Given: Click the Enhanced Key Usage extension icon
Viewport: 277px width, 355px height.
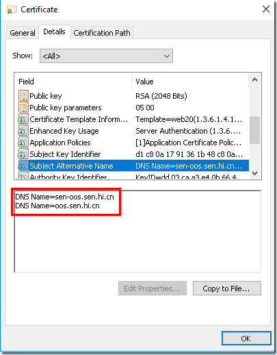Looking at the screenshot, I should pos(23,131).
